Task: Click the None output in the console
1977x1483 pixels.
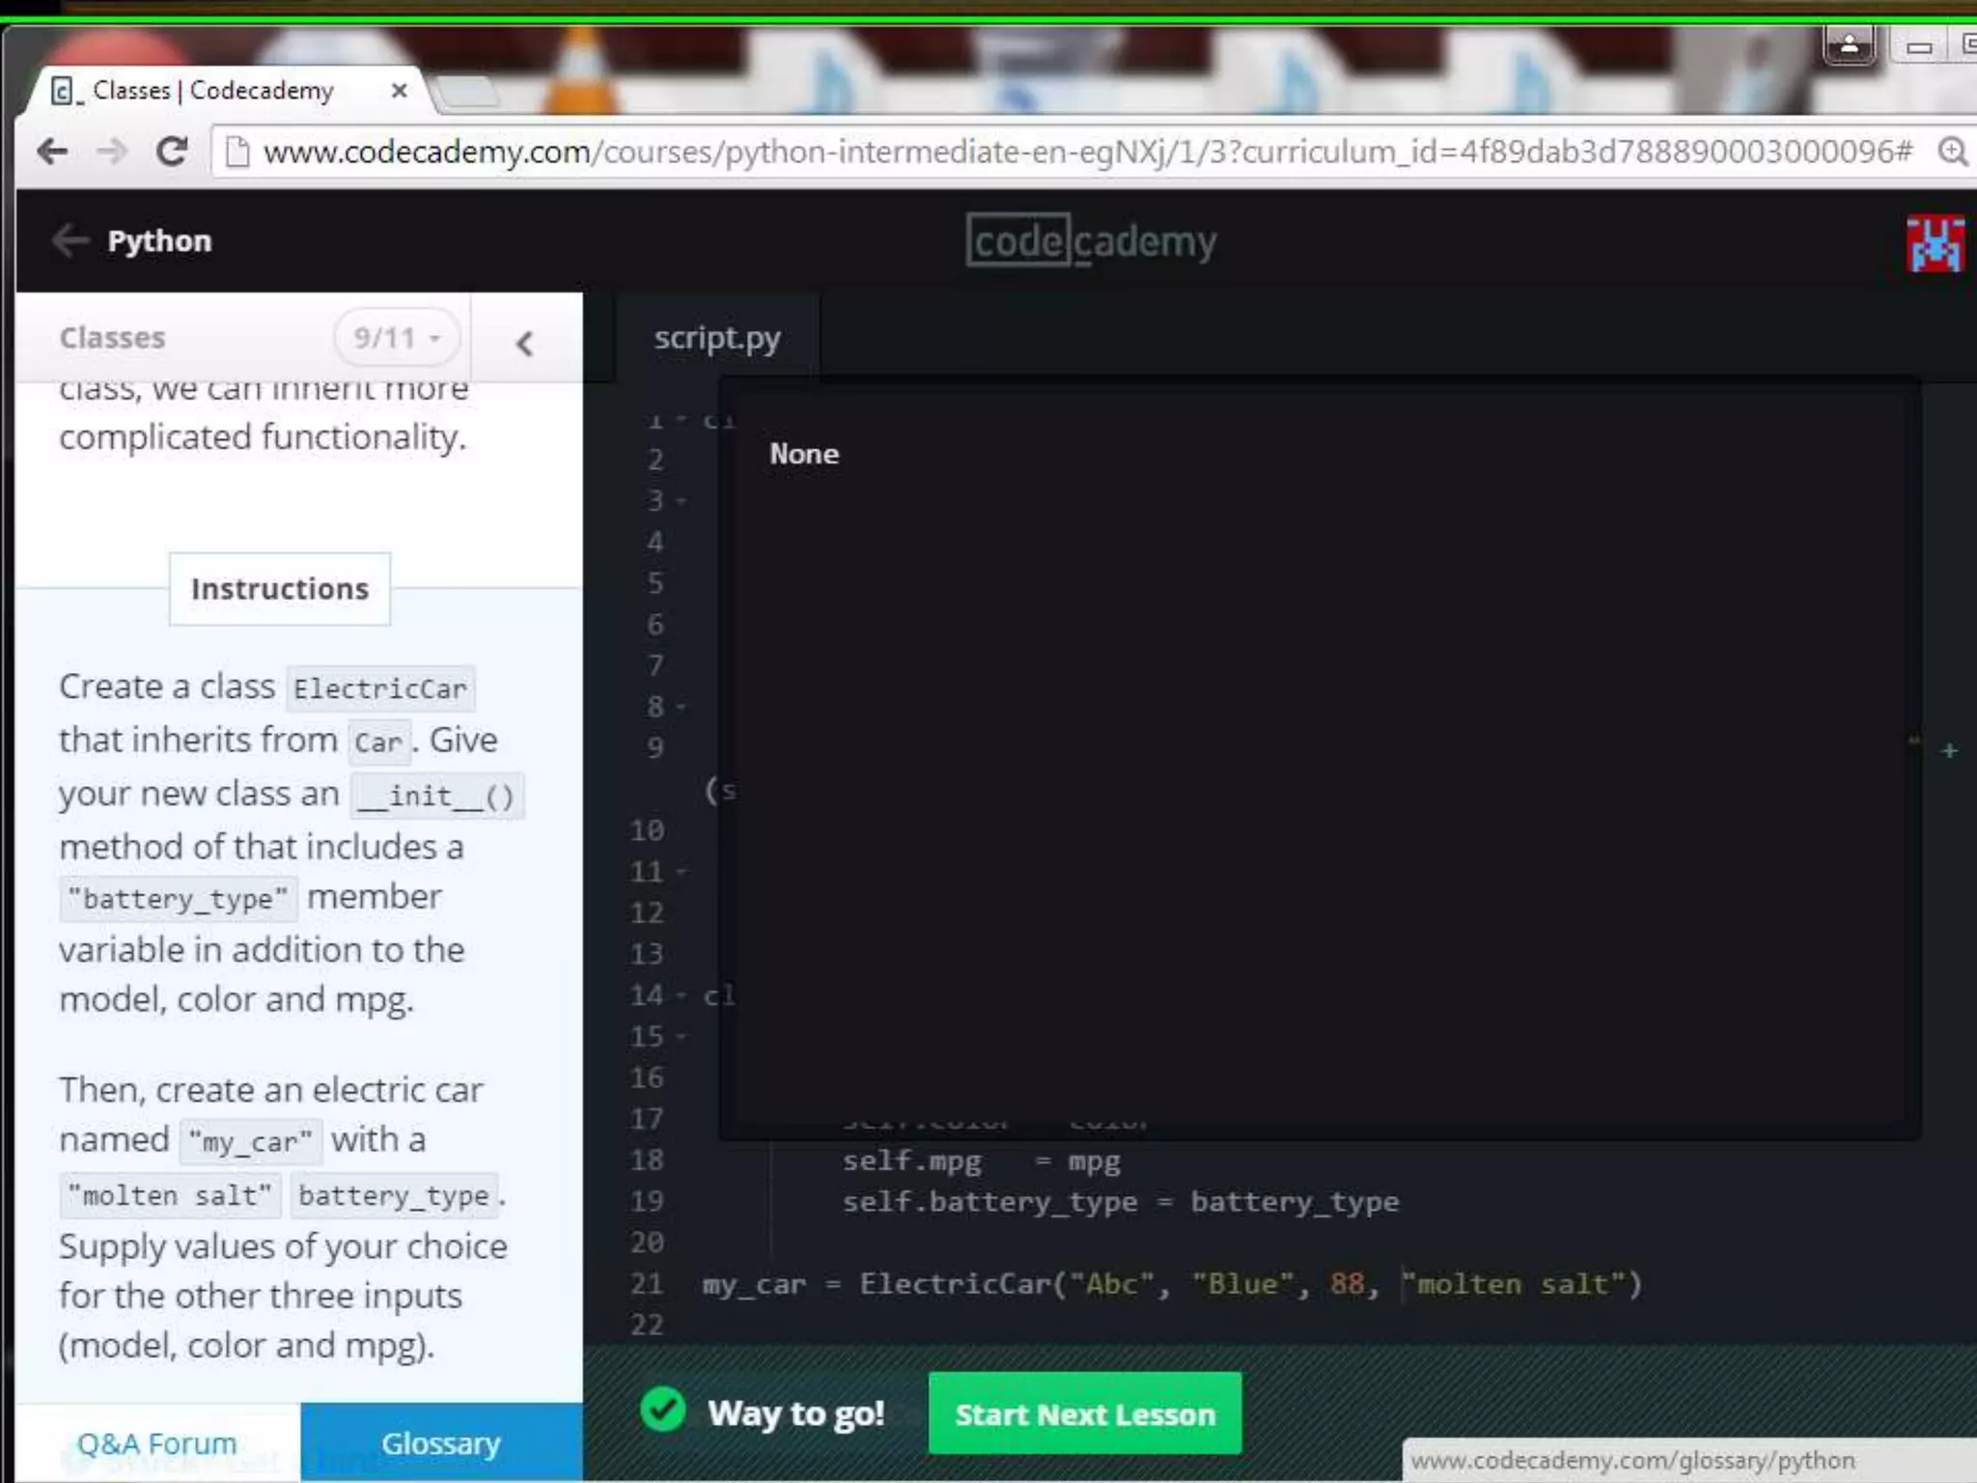Action: click(804, 454)
